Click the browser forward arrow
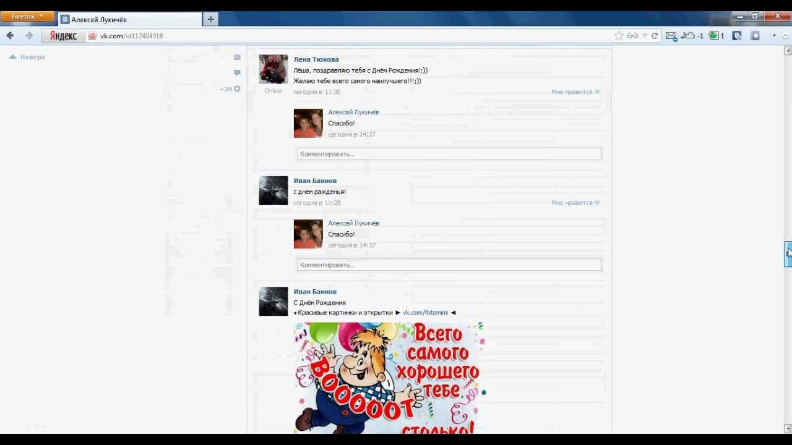792x445 pixels. coord(29,36)
